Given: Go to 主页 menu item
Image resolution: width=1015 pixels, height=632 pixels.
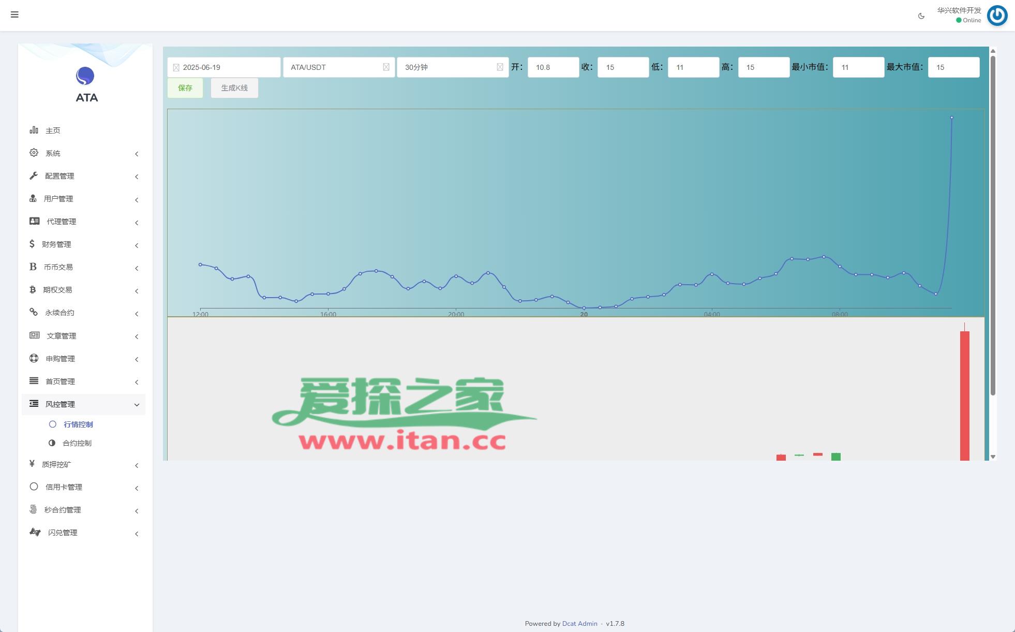Looking at the screenshot, I should [83, 130].
